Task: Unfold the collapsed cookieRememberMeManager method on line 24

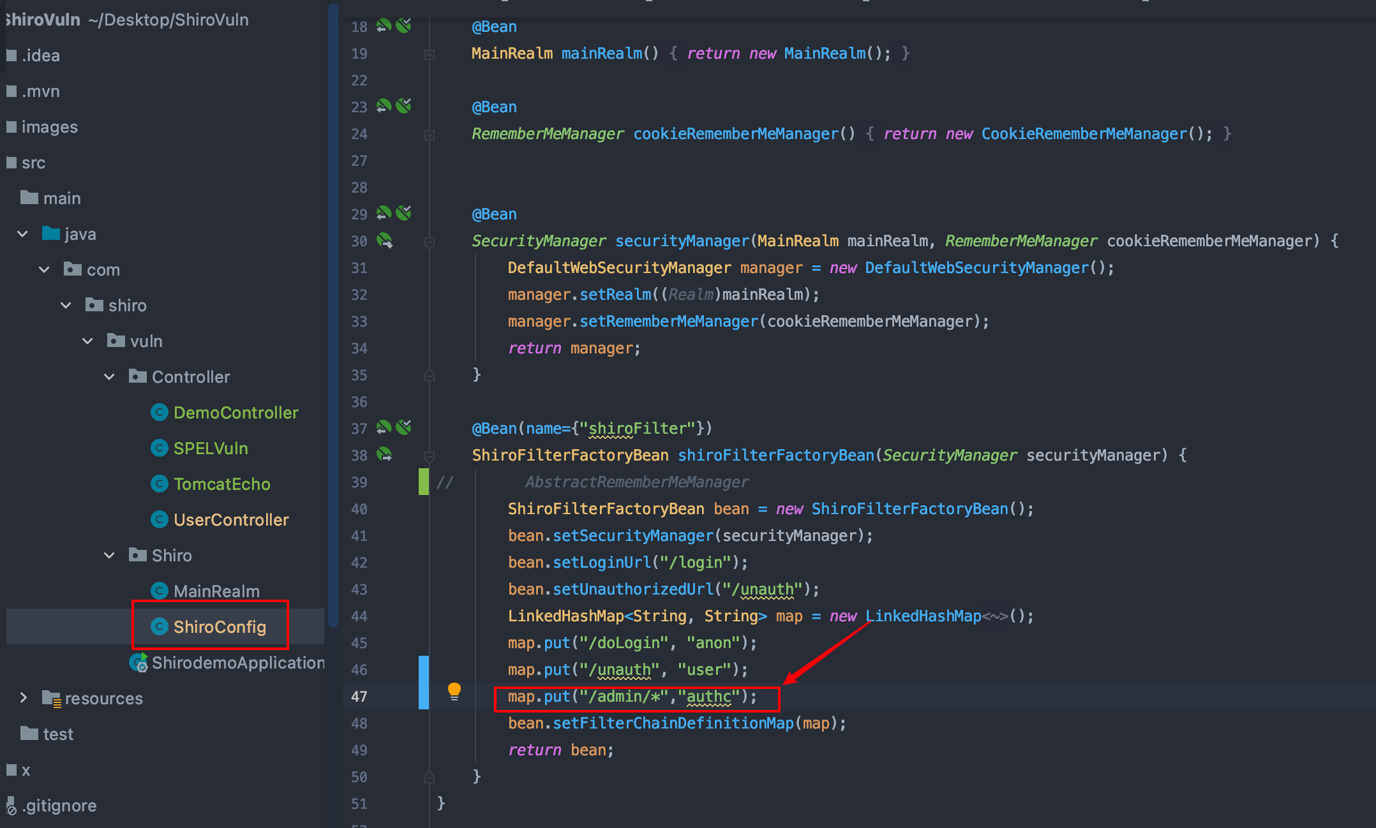Action: (430, 135)
